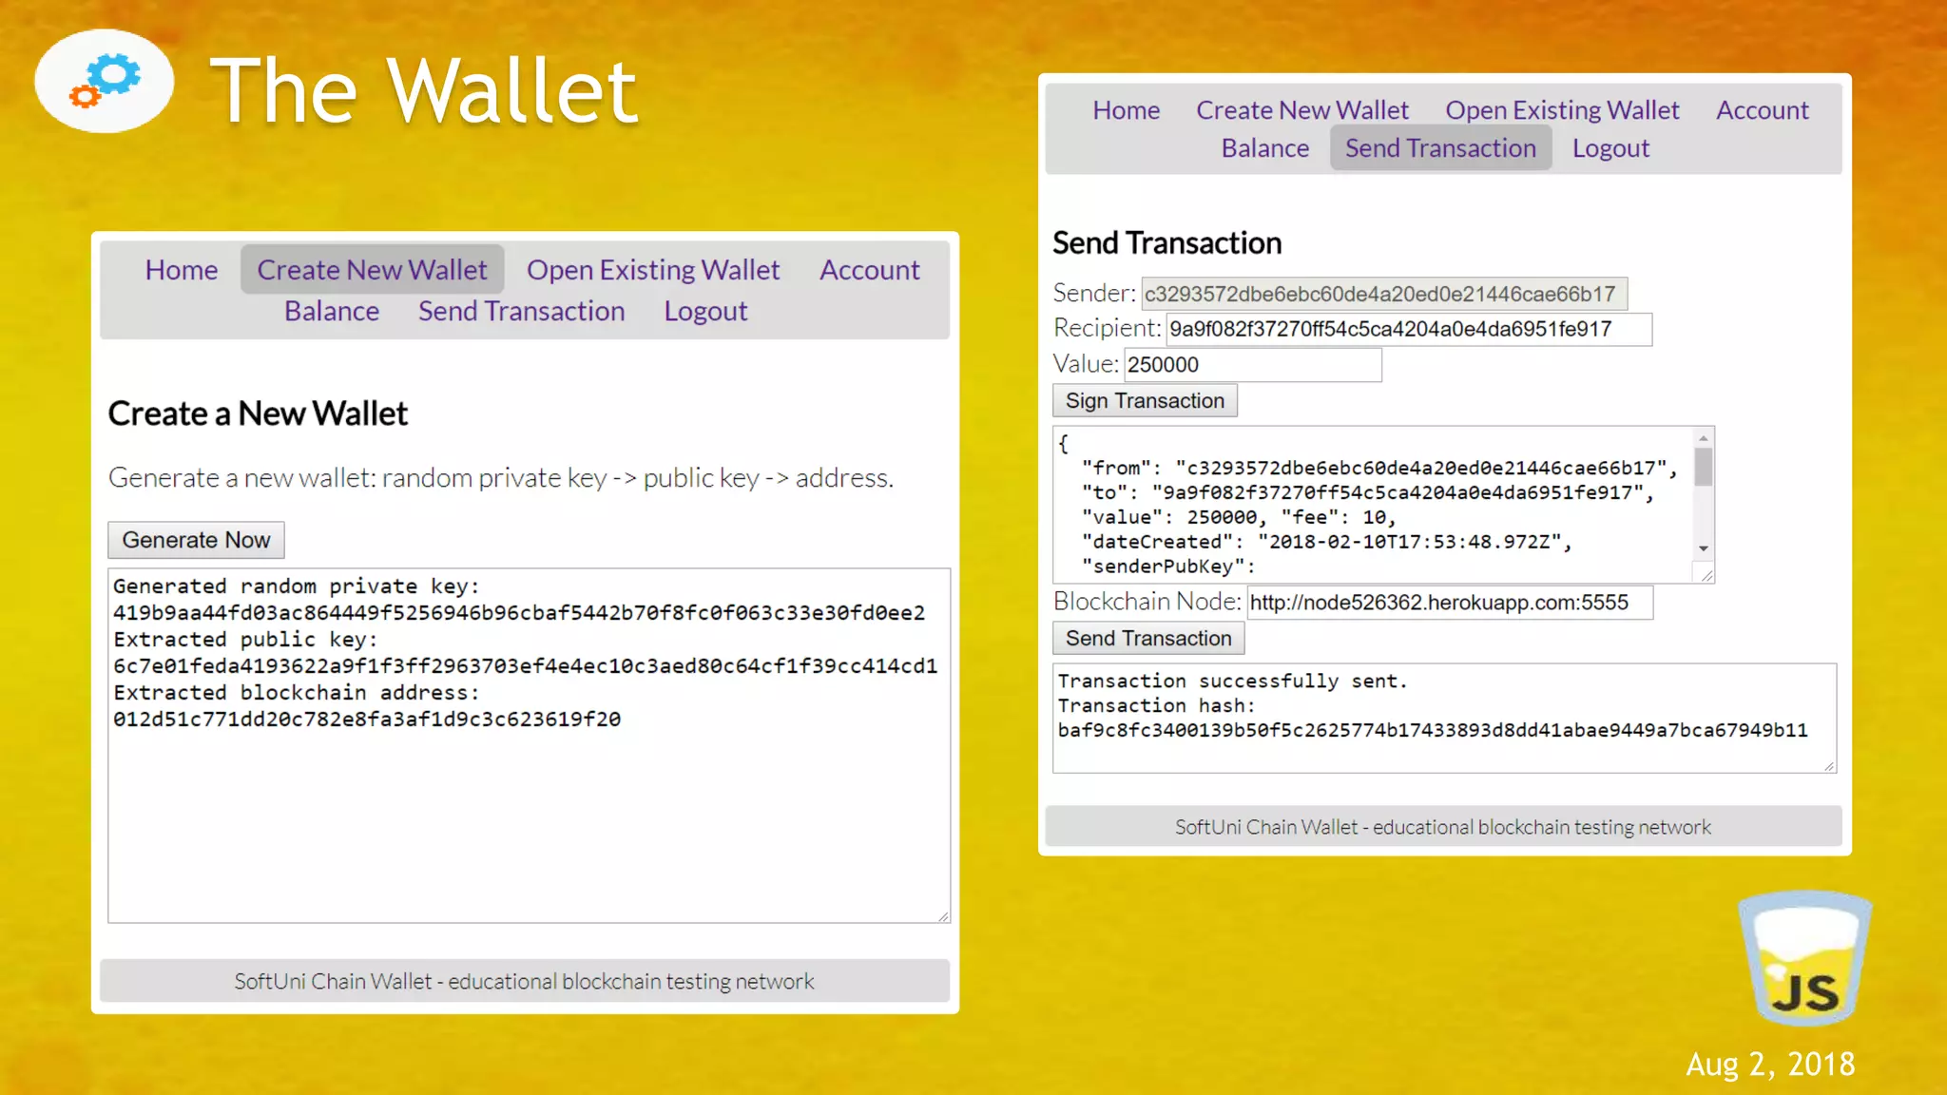1947x1095 pixels.
Task: Open Existing Wallet link in right panel
Action: pyautogui.click(x=1562, y=110)
